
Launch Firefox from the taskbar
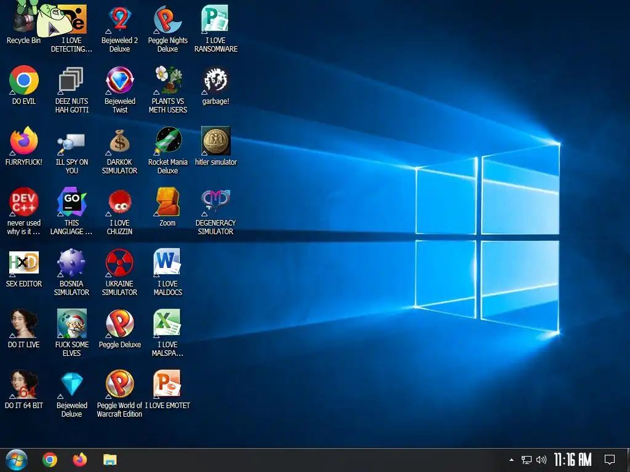pyautogui.click(x=79, y=460)
